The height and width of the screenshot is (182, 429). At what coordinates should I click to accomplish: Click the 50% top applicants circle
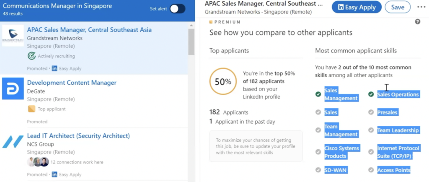[223, 81]
